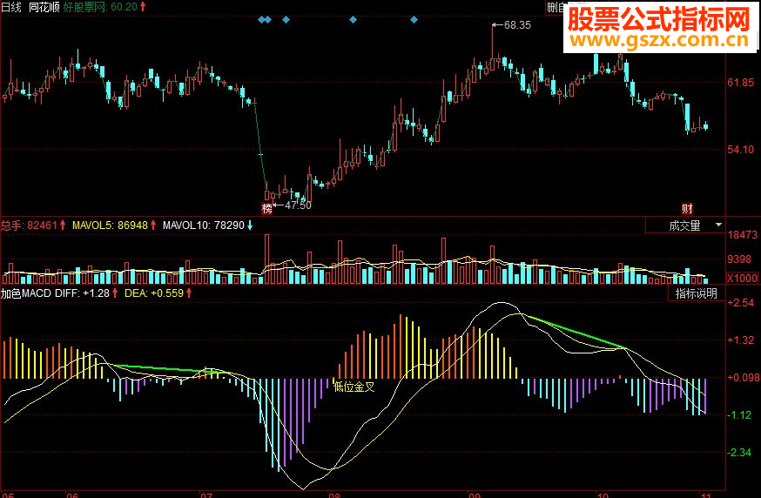Click the red 财 marker icon

[x=687, y=209]
